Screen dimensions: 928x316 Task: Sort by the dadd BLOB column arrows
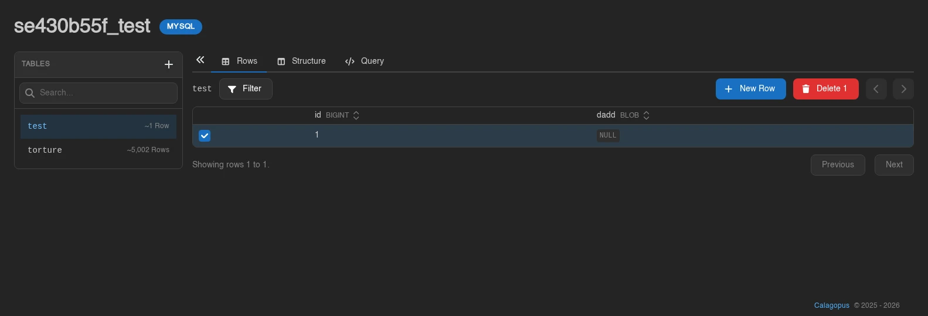coord(646,115)
